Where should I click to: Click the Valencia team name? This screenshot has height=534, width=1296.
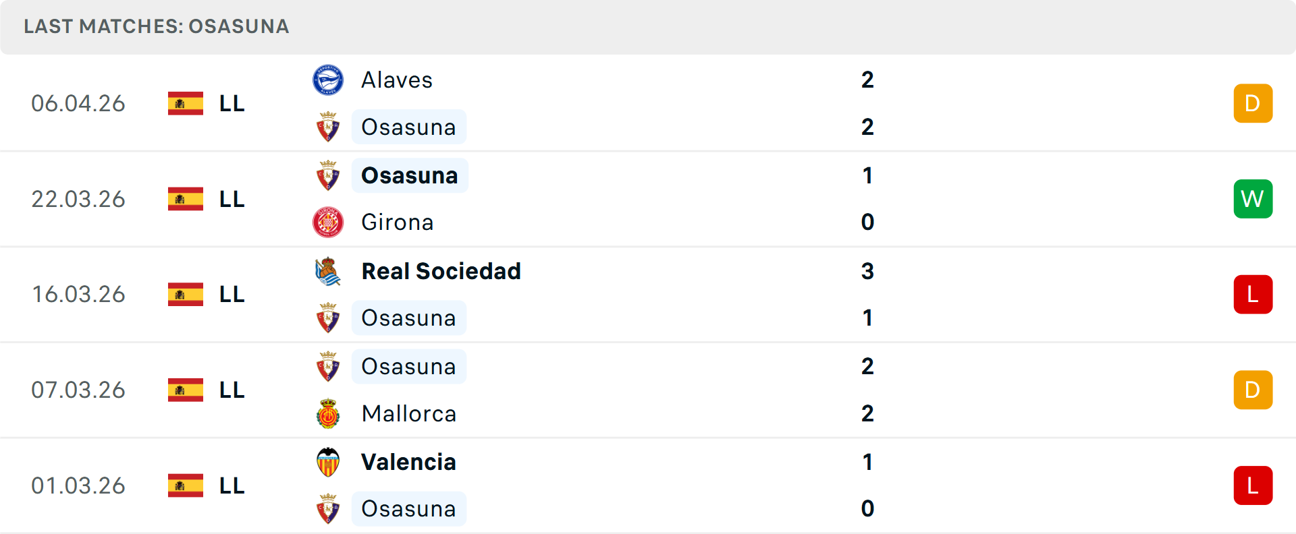click(408, 463)
